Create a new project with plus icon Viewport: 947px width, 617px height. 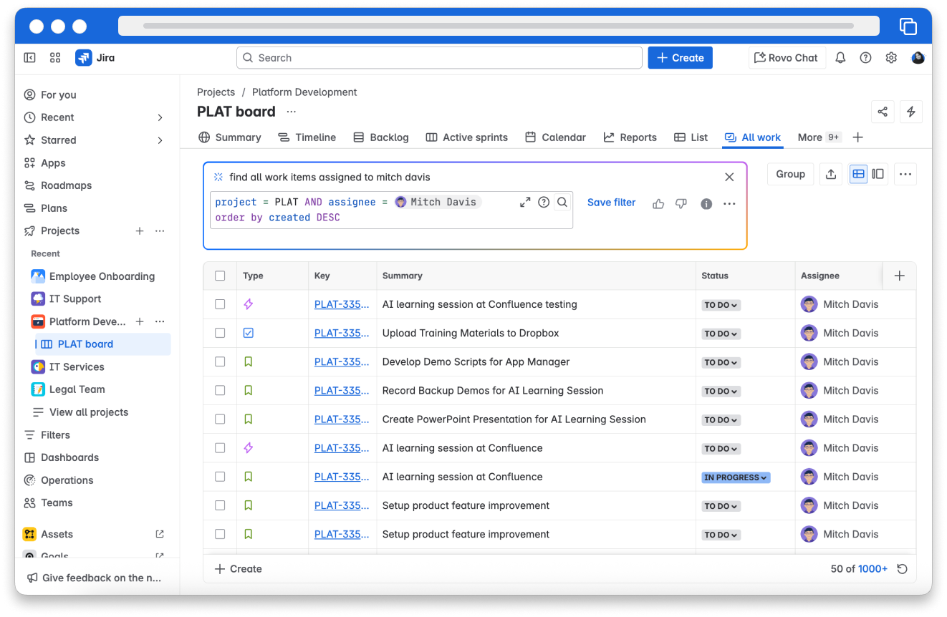pyautogui.click(x=140, y=231)
